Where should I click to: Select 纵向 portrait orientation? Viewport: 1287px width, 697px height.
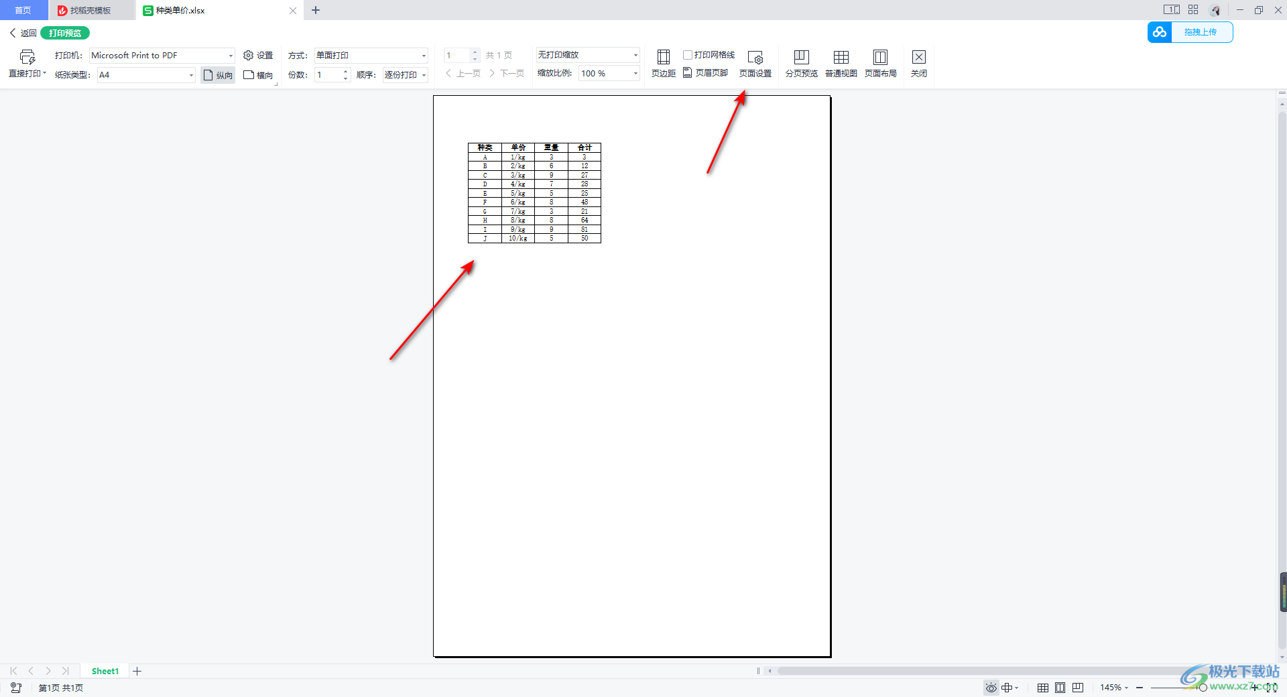218,75
